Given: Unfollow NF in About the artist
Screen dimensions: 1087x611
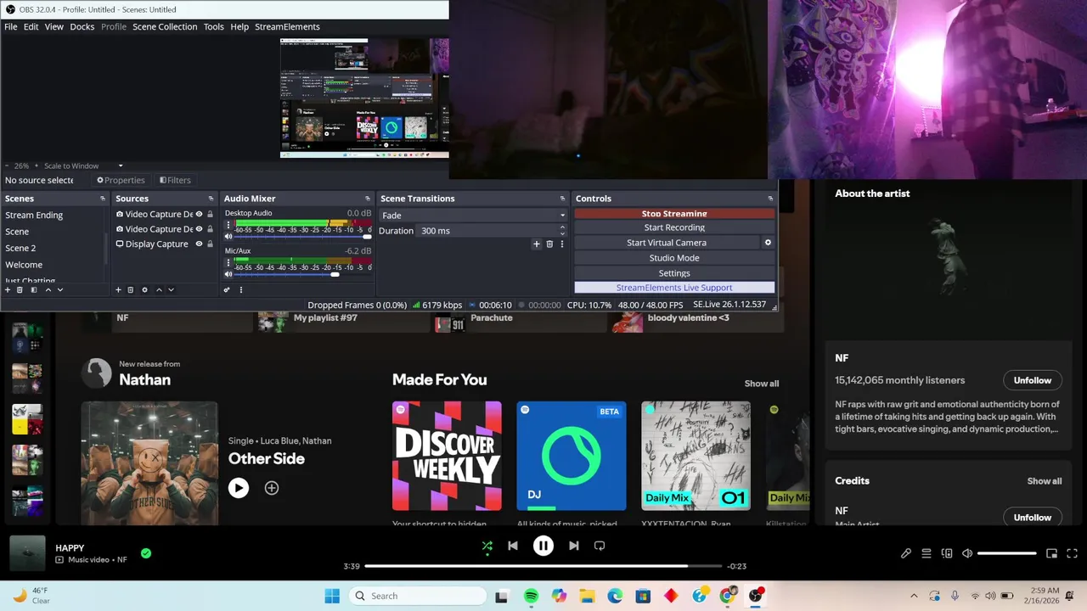Looking at the screenshot, I should tap(1033, 380).
